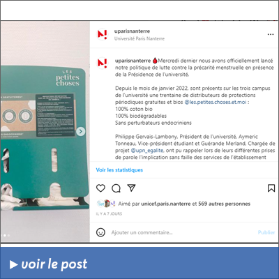Save the post with the bookmark icon

coord(271,188)
